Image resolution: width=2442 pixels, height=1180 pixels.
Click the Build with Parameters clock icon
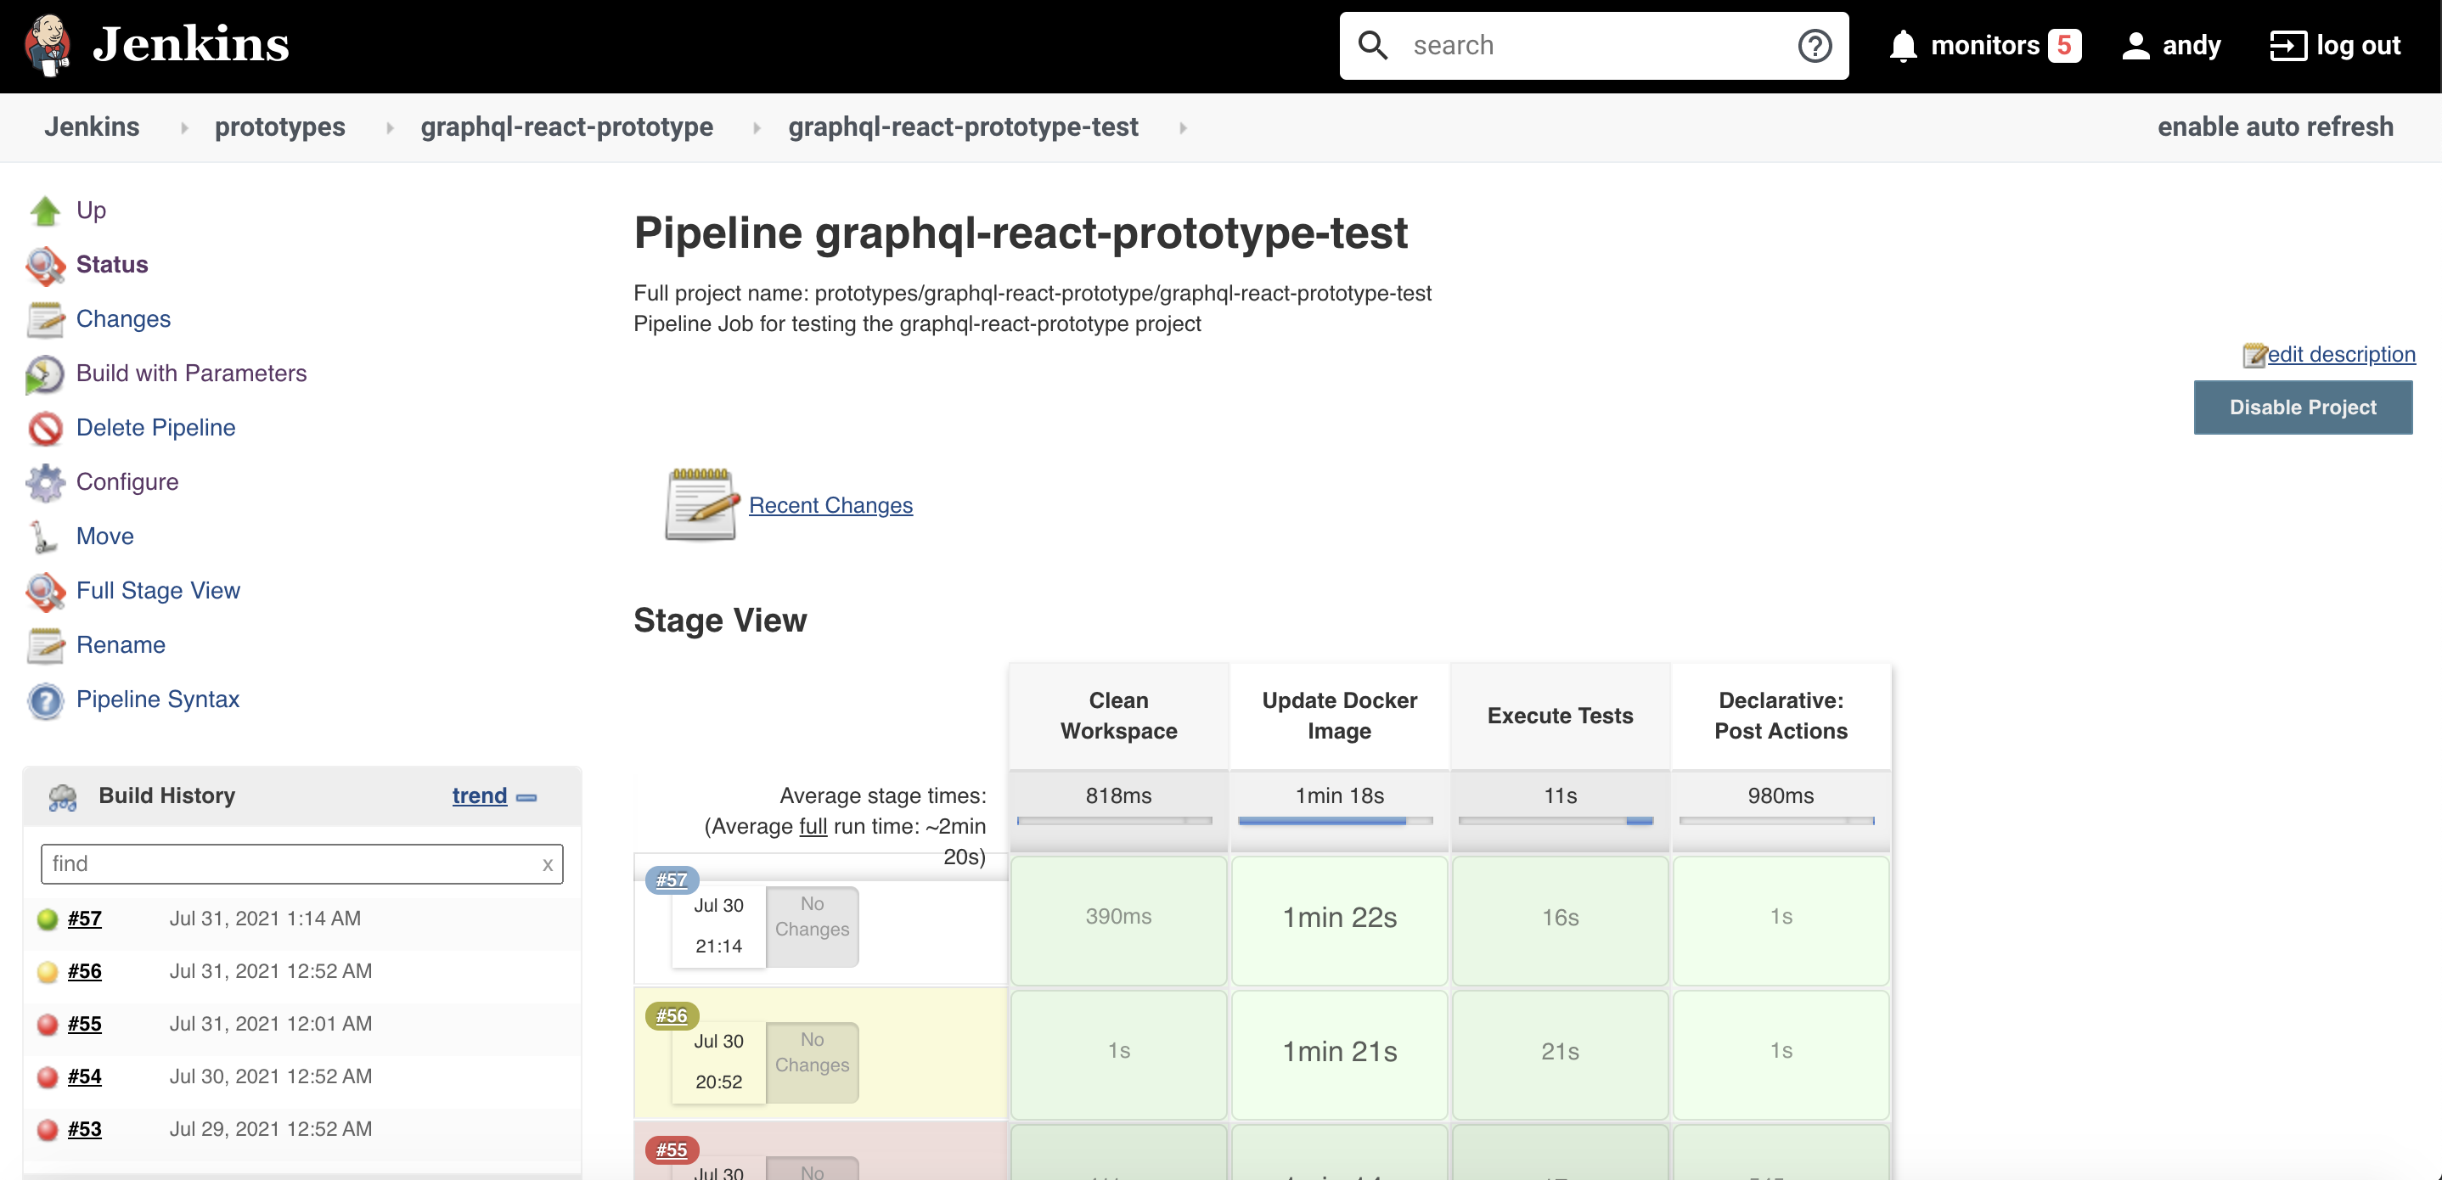[44, 374]
